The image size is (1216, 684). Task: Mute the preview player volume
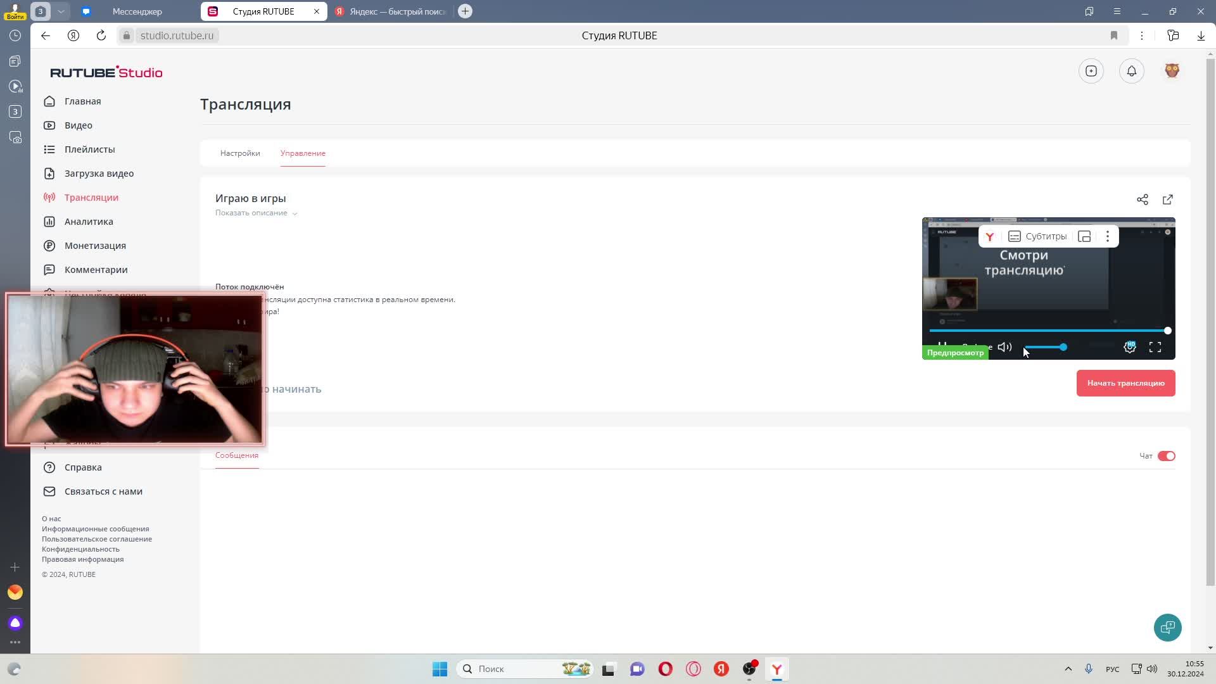[1004, 347]
